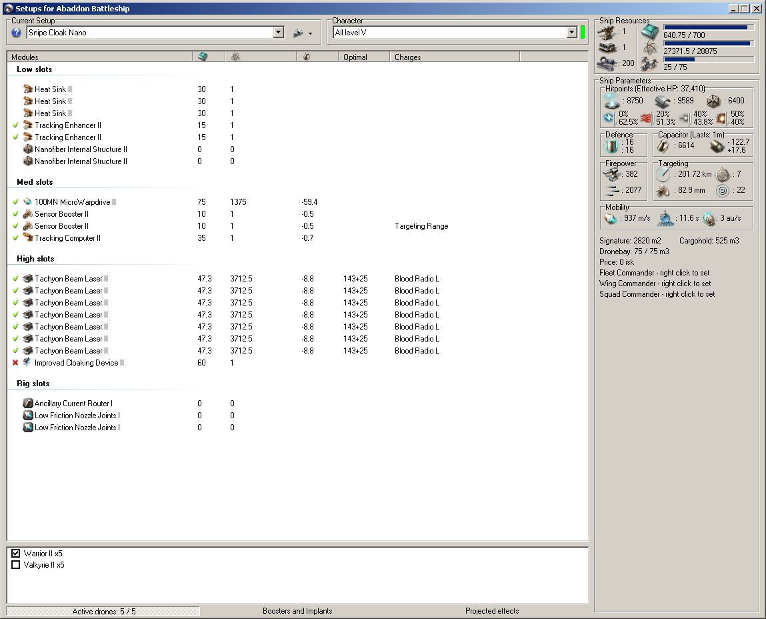This screenshot has width=766, height=619.
Task: Check the Valkyrie II x5 drones checkbox
Action: (x=15, y=565)
